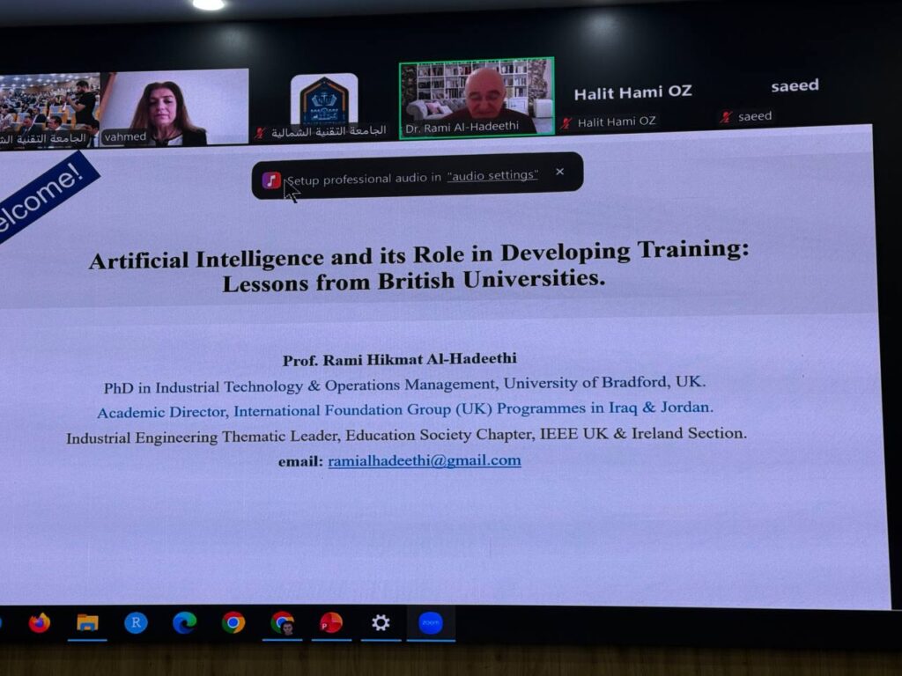Open the "audio settings" link
This screenshot has width=902, height=676.
[x=492, y=176]
